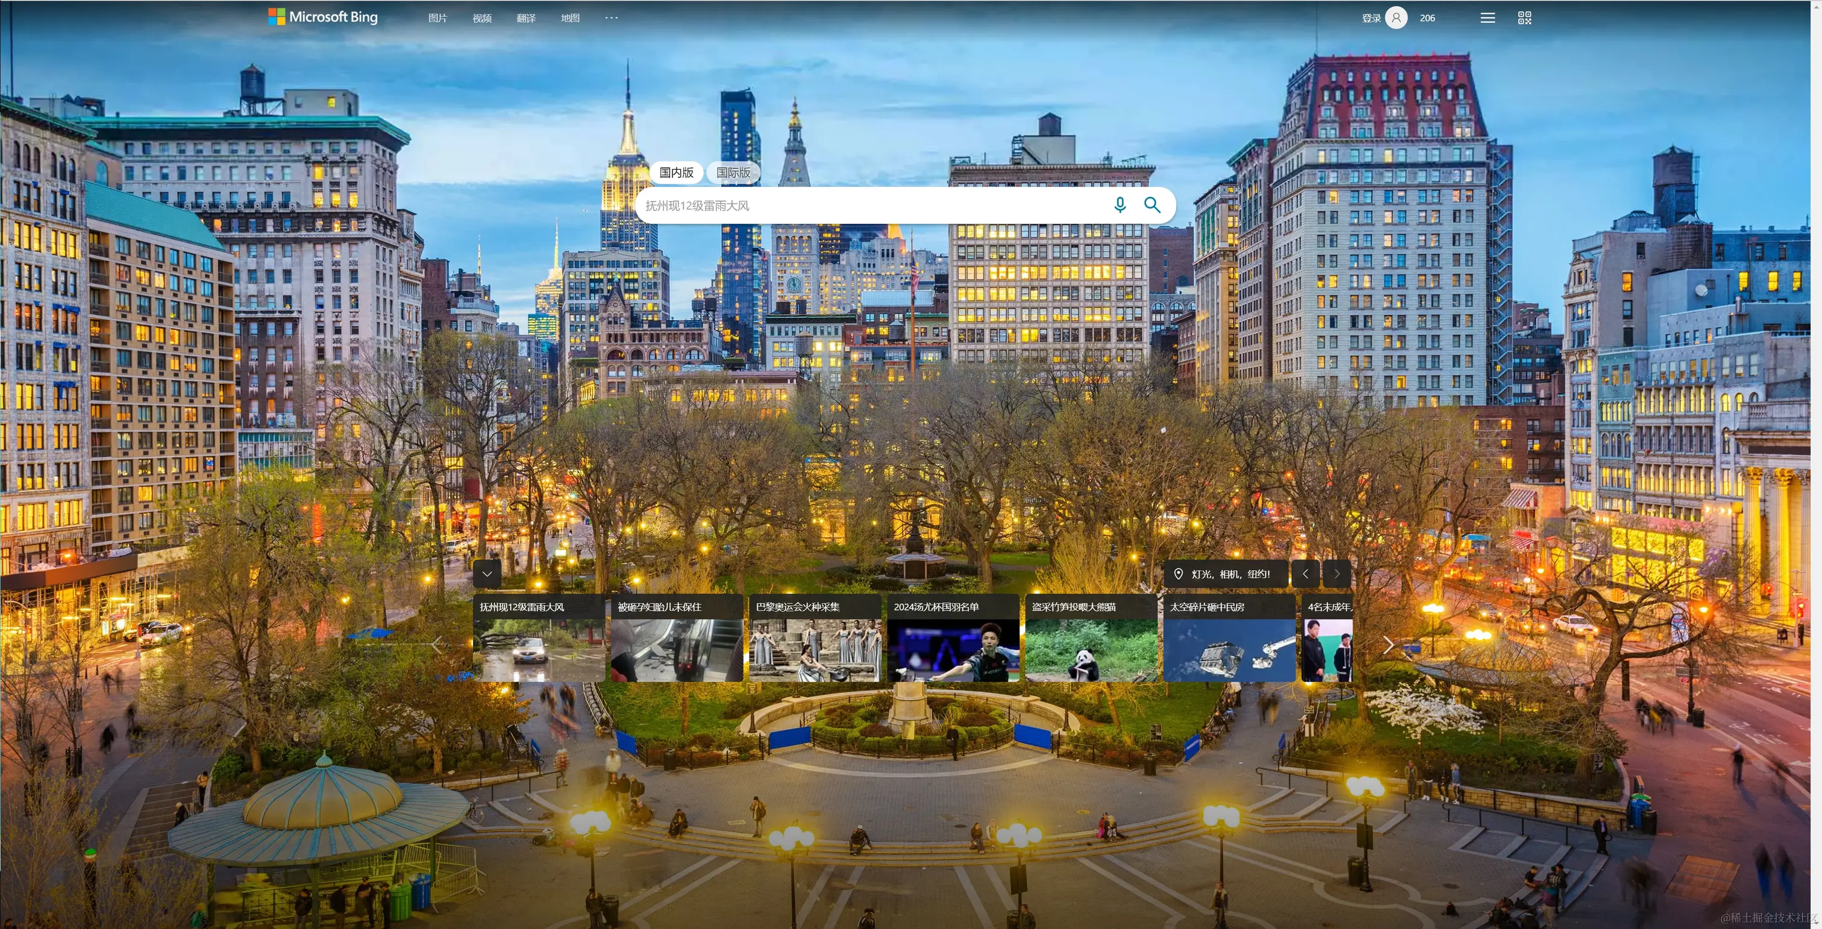Advance to the next wallpaper with right chevron
The image size is (1822, 929).
(1338, 573)
